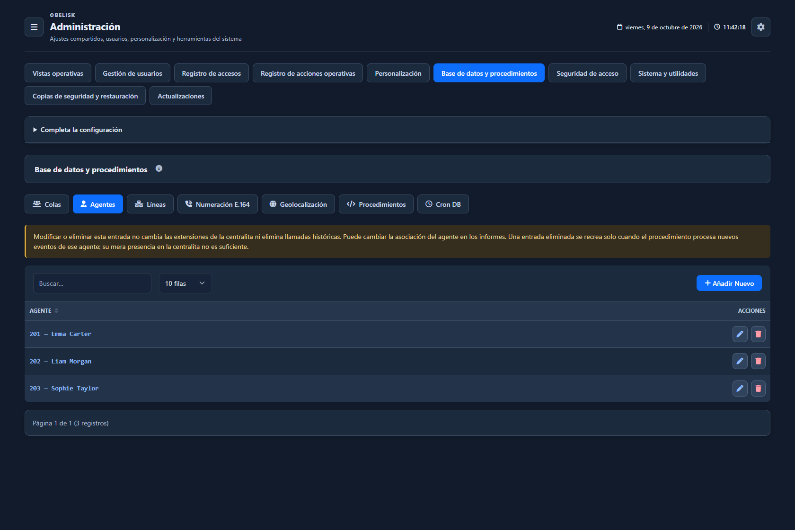Switch to Registro de acciones operativas tab
The width and height of the screenshot is (795, 530).
[308, 73]
